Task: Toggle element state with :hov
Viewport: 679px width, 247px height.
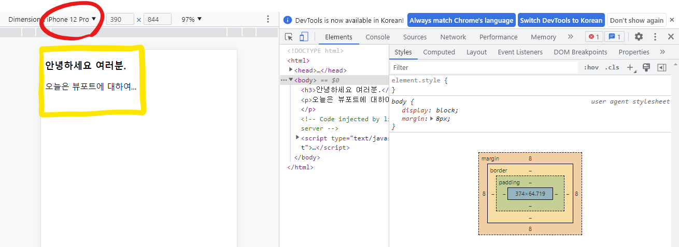Action: pyautogui.click(x=591, y=67)
